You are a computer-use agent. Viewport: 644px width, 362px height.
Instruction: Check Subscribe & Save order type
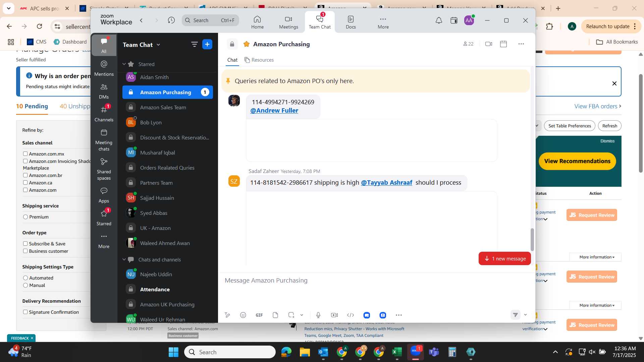tap(25, 244)
